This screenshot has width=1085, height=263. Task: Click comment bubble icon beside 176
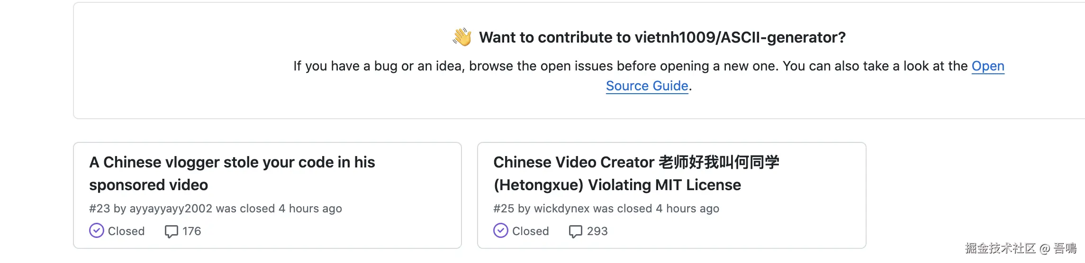tap(171, 231)
